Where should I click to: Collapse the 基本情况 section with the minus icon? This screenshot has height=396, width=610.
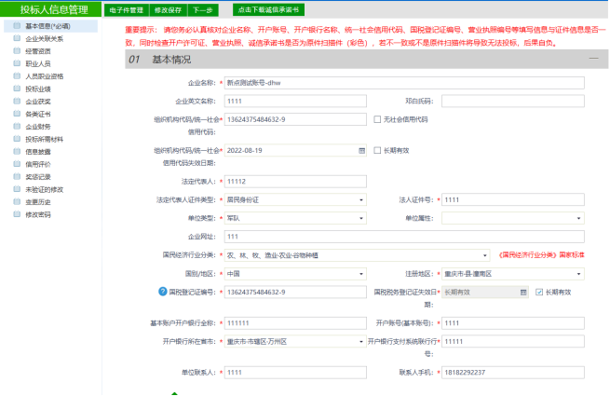[591, 59]
